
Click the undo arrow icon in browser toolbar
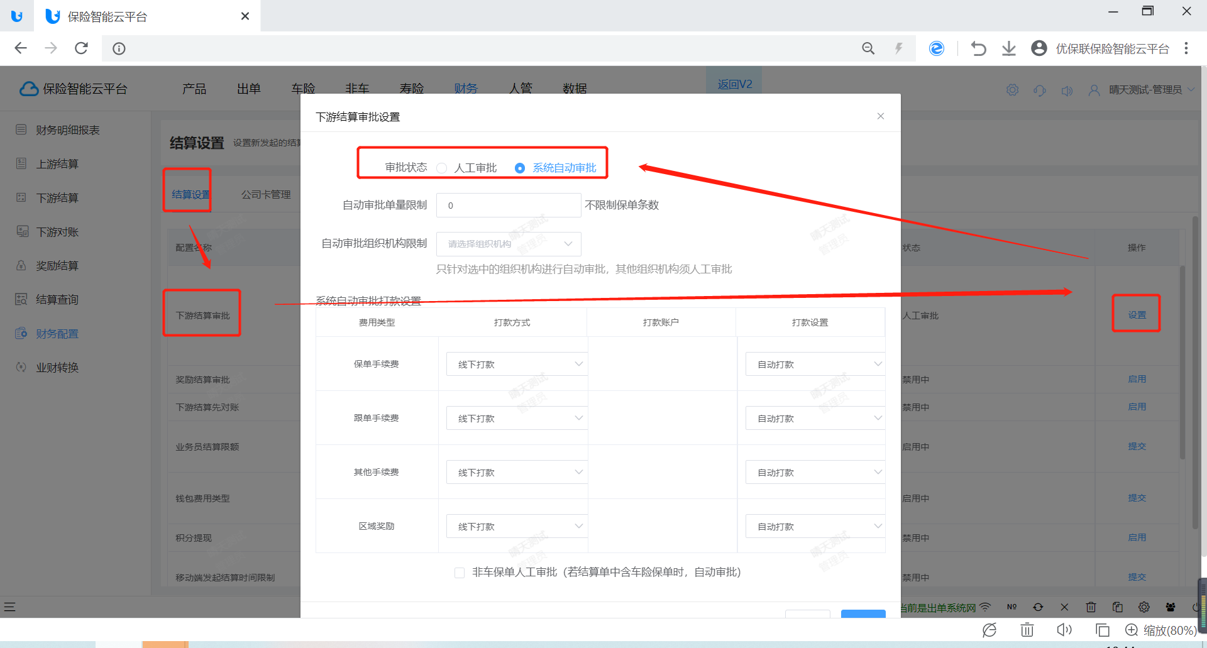(978, 48)
